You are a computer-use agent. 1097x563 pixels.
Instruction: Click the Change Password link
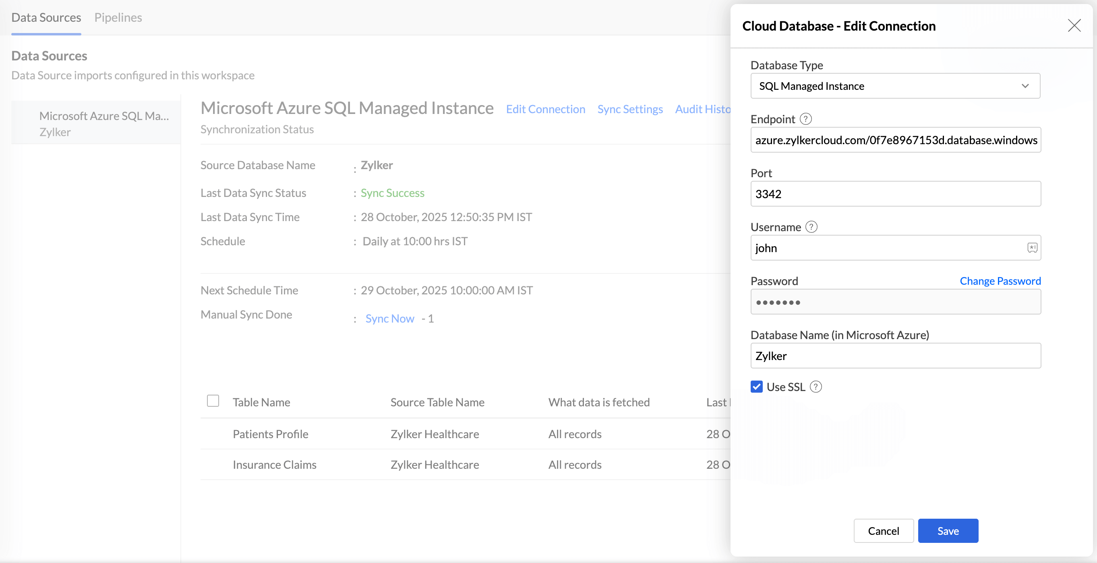1000,281
